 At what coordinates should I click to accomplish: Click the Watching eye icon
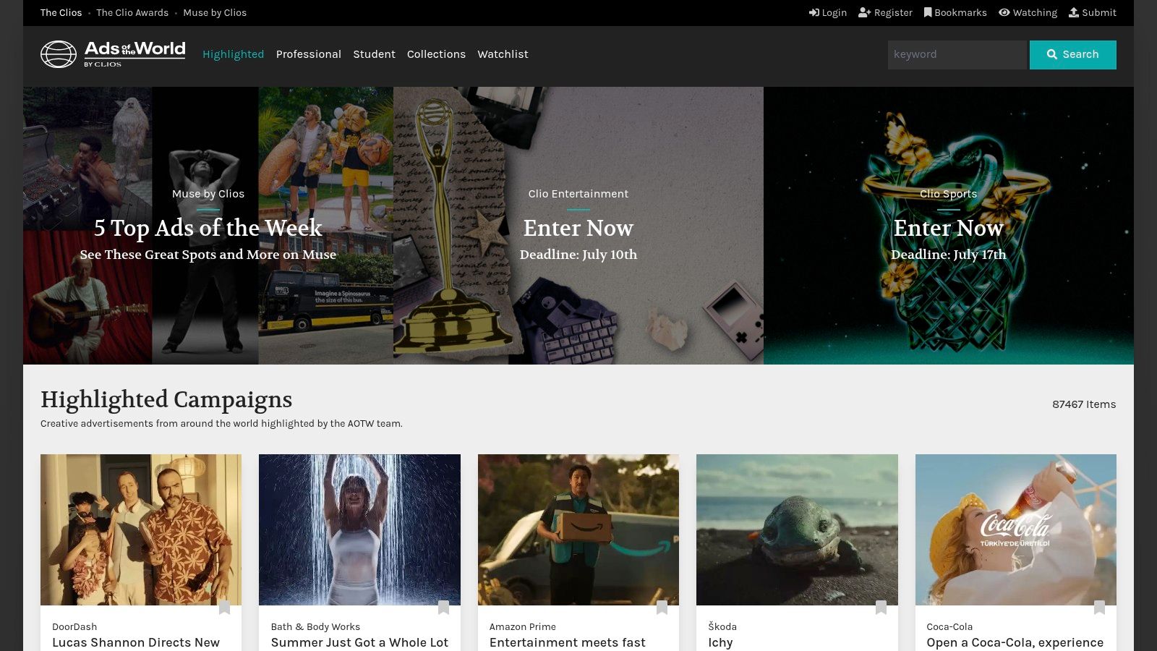[1004, 12]
